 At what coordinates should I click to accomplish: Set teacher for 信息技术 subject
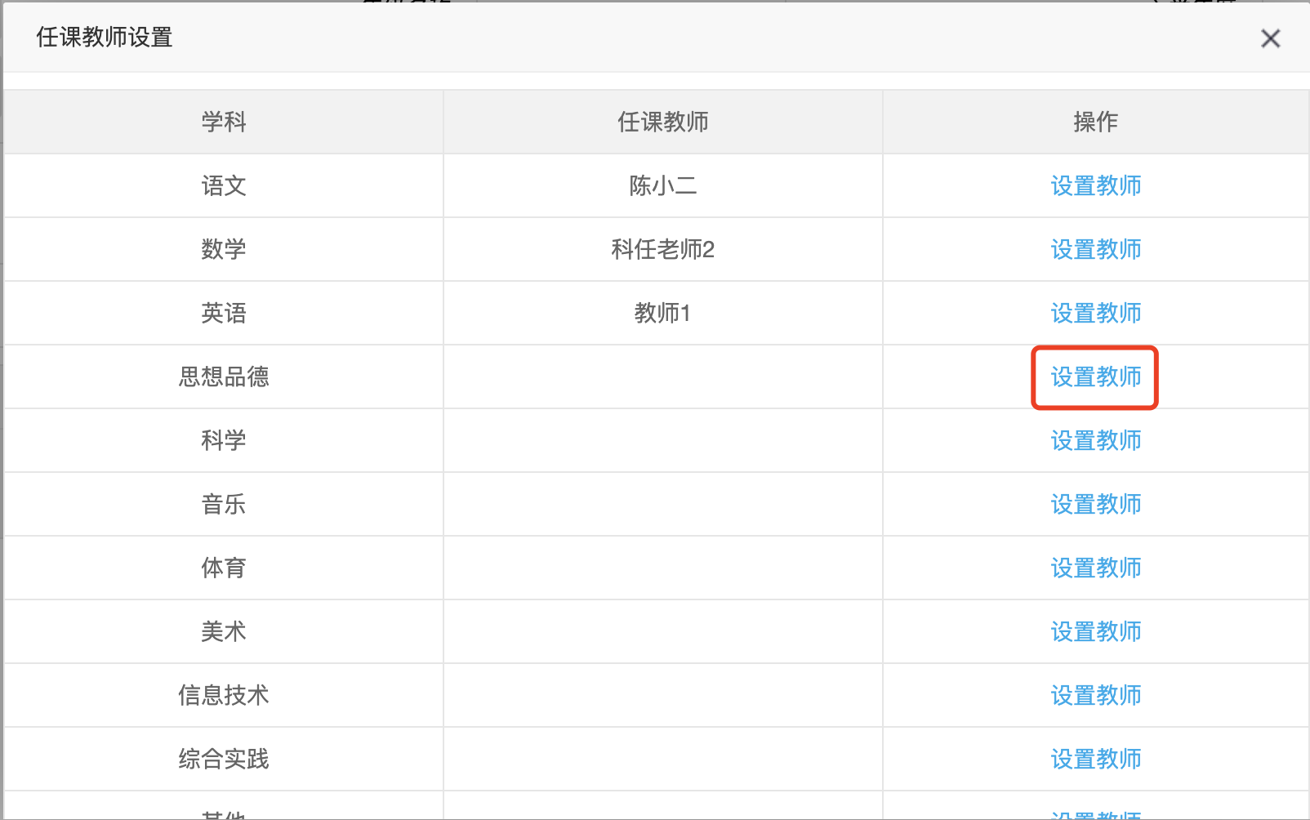1095,696
